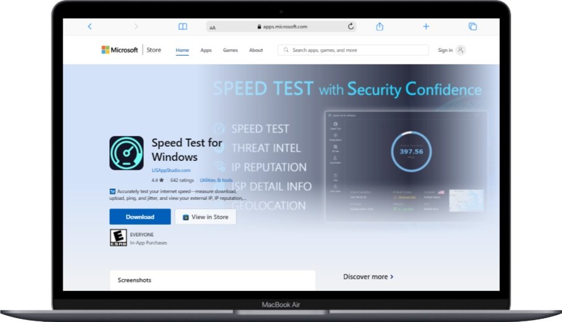Open the USAppStudio.com publisher link

coord(171,170)
